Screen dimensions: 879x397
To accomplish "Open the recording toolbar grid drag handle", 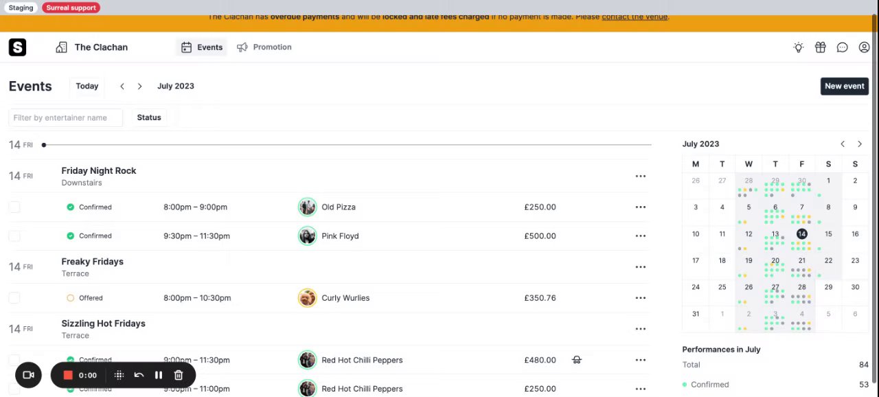I will [x=119, y=375].
